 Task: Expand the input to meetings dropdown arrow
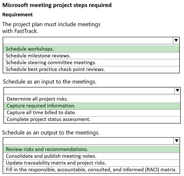click(177, 91)
